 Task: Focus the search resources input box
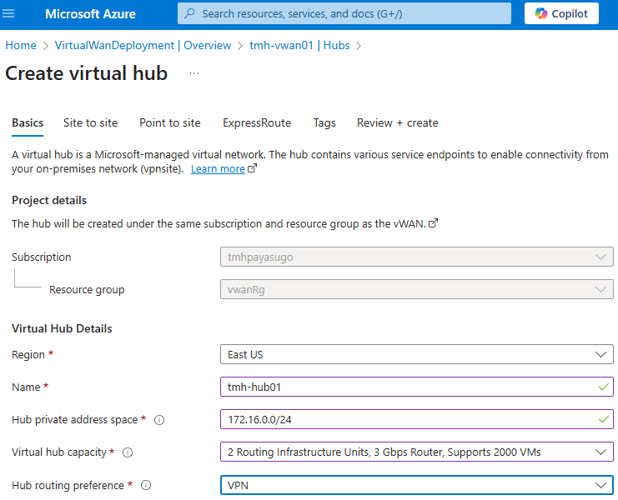click(344, 13)
